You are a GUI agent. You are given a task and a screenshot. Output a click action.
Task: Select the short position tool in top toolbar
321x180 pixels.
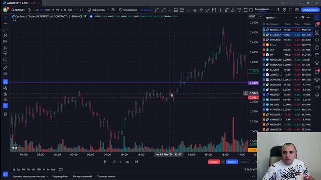coord(182,10)
